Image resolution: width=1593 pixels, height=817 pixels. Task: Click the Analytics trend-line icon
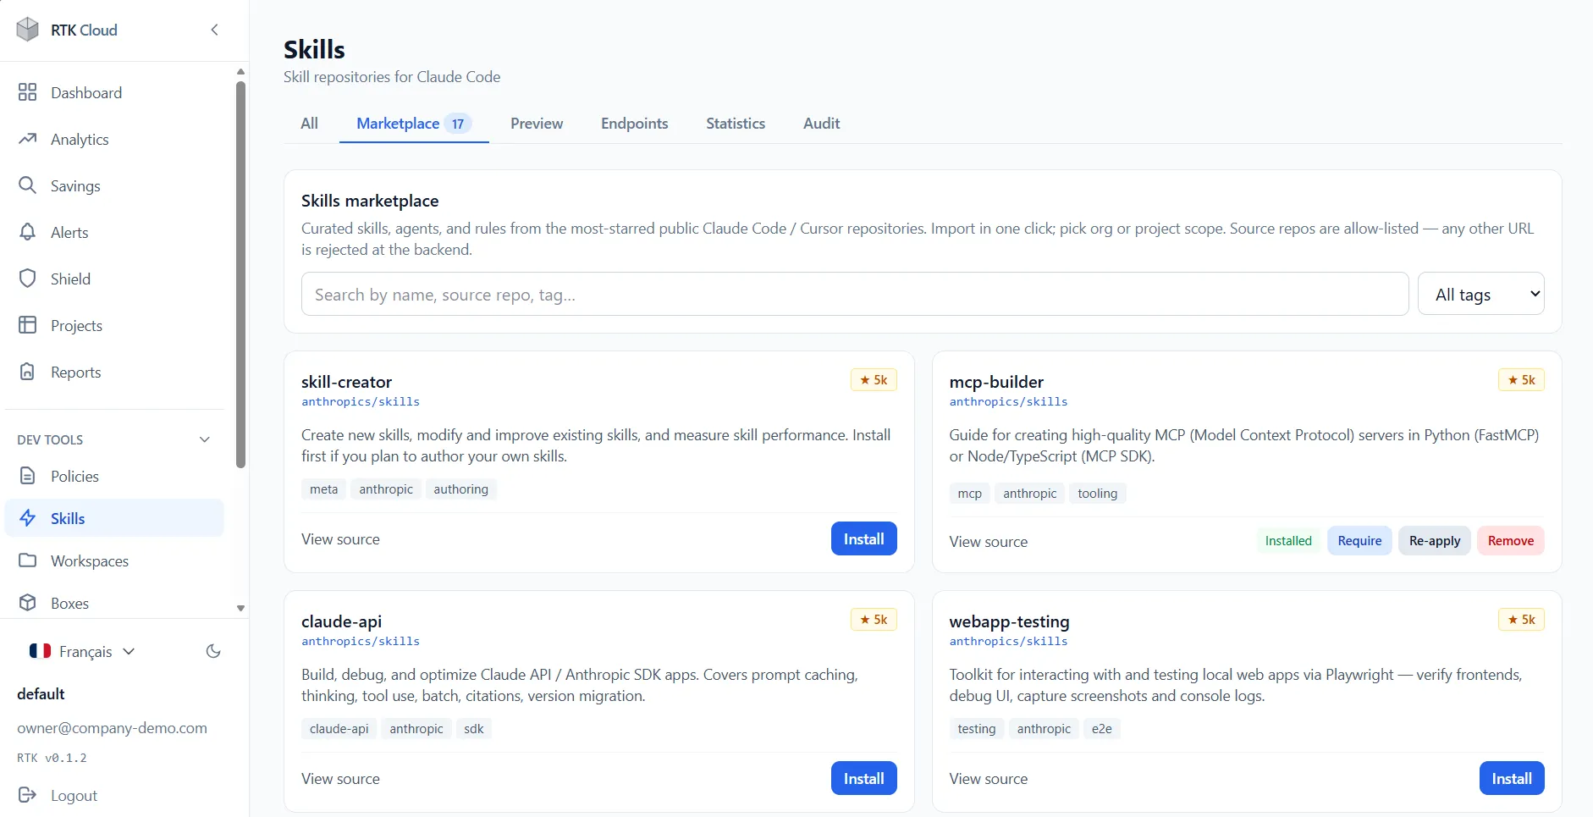point(28,139)
